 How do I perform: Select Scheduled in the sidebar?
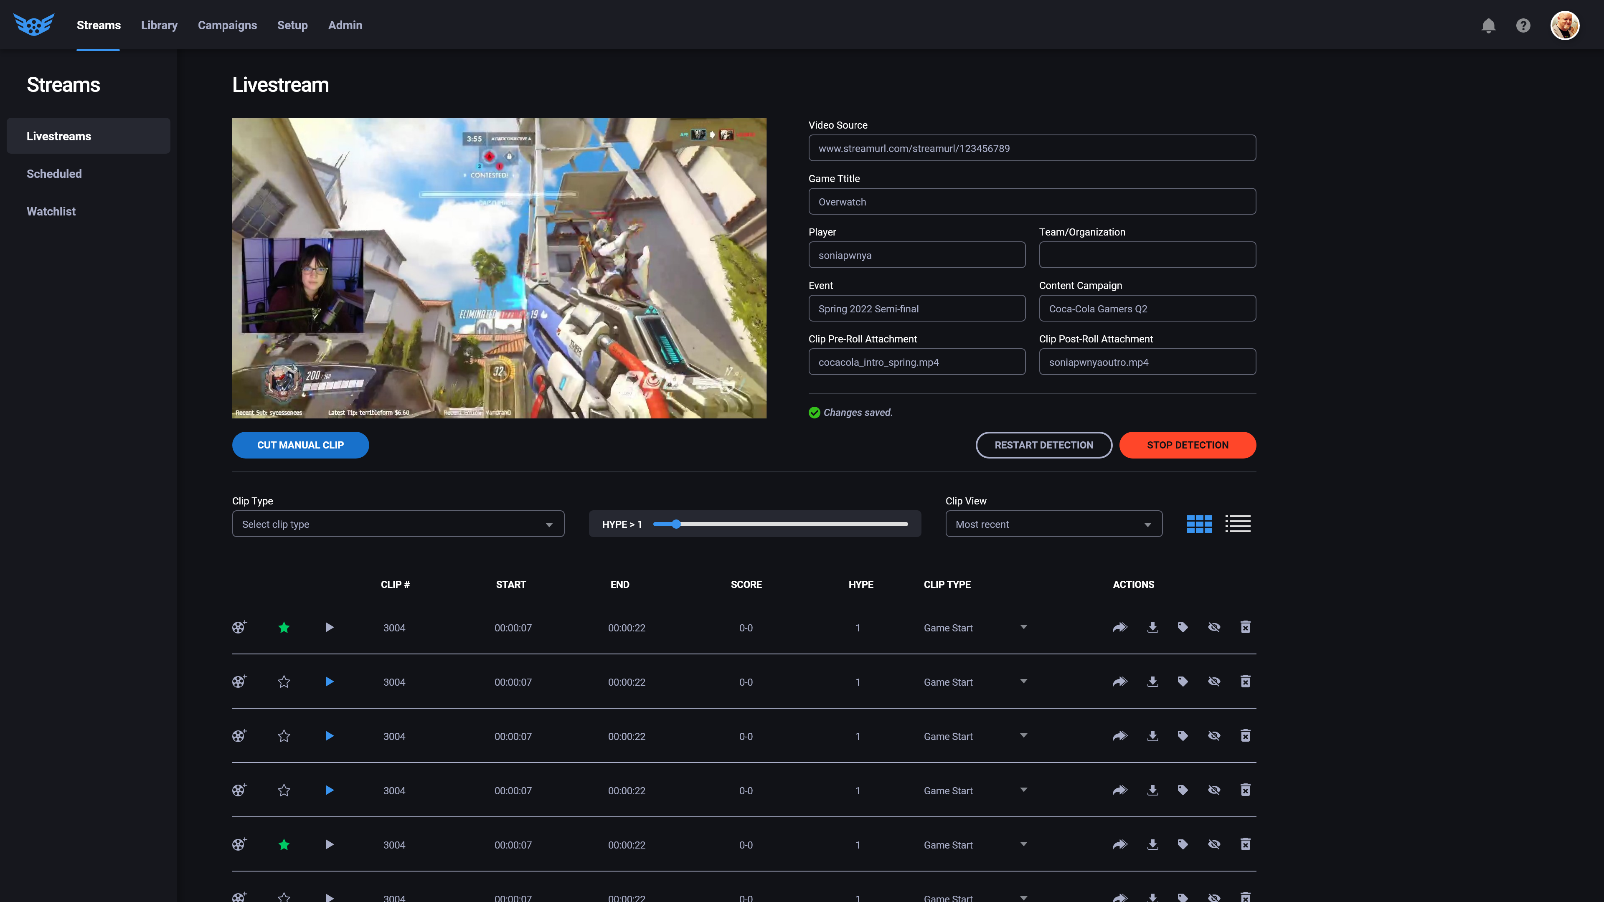pos(54,174)
